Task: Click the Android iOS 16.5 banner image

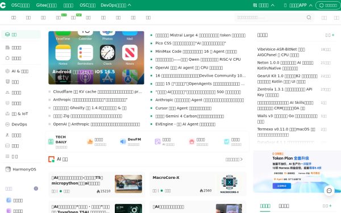Action: (x=96, y=57)
